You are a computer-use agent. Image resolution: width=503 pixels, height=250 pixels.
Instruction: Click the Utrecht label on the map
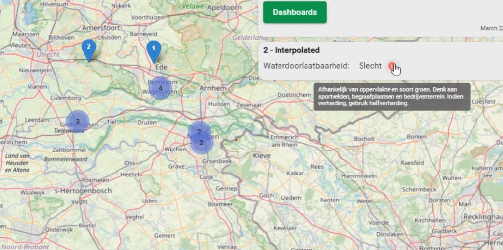tap(48, 54)
